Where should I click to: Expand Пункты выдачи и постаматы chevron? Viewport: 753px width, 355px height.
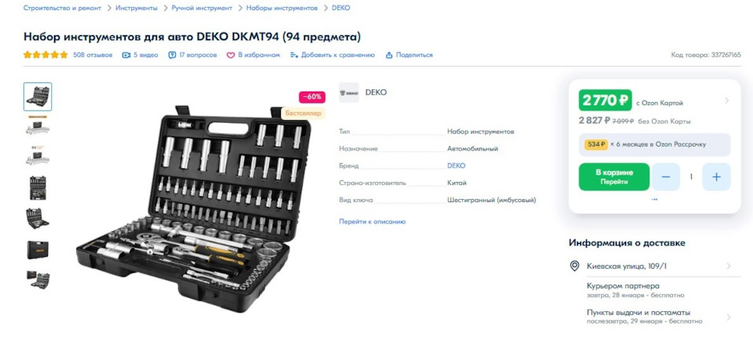click(x=728, y=317)
